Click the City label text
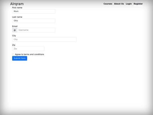The height and width of the screenshot is (115, 153). point(14,36)
